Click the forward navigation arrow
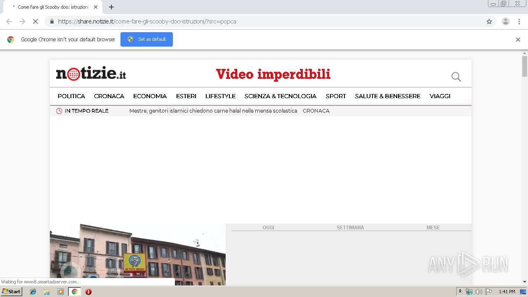The width and height of the screenshot is (528, 297). [22, 21]
